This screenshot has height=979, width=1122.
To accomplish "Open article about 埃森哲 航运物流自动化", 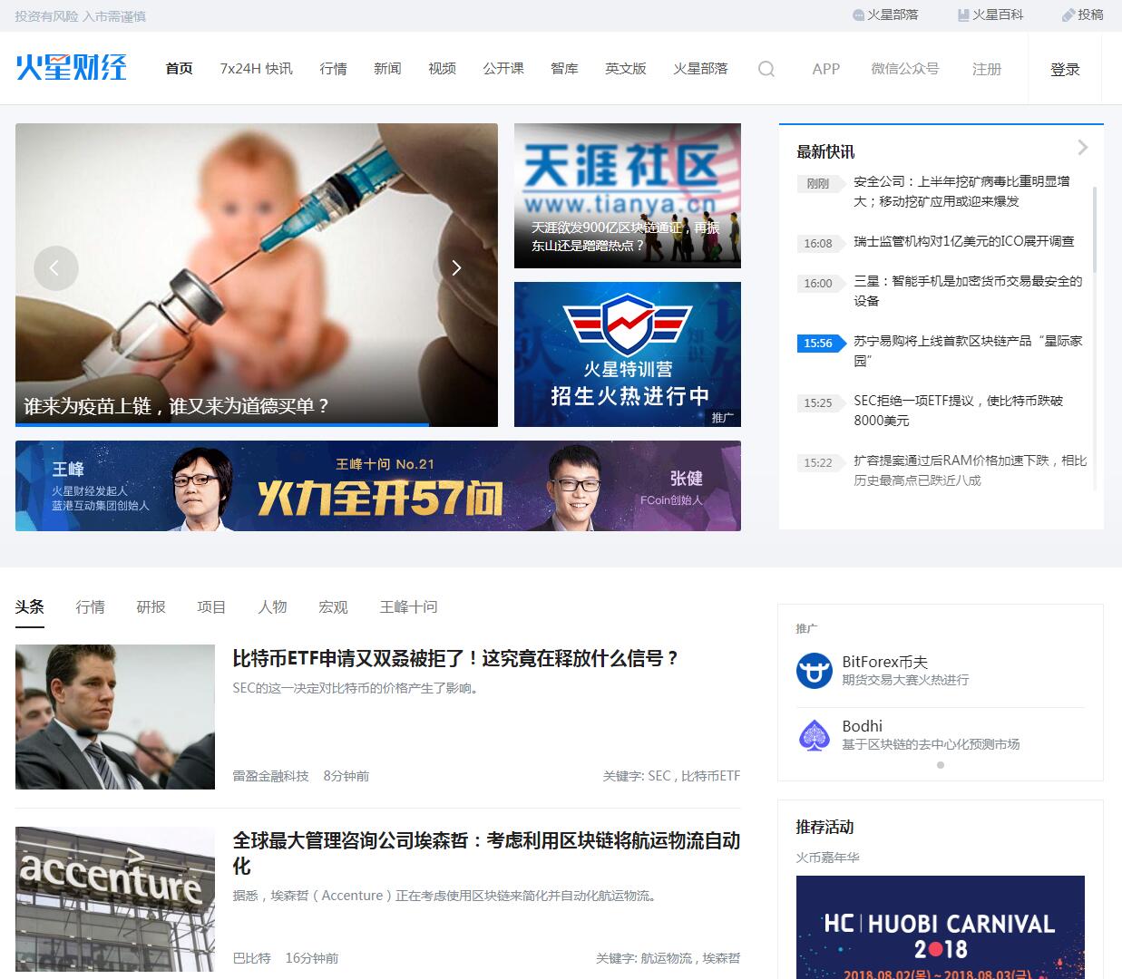I will (487, 853).
